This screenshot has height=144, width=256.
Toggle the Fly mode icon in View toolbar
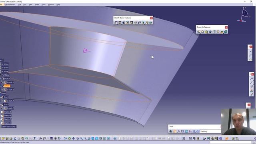click(x=66, y=138)
